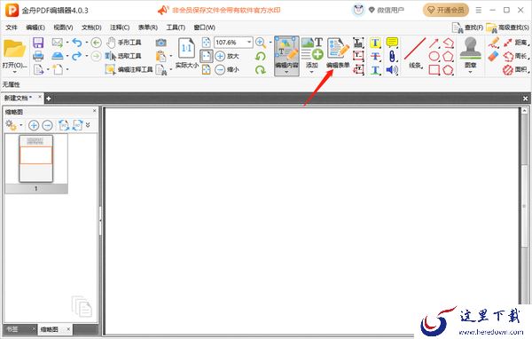Screen dimensions: 532x339
Task: Click the Zoom In (放大) button
Action: coord(227,56)
